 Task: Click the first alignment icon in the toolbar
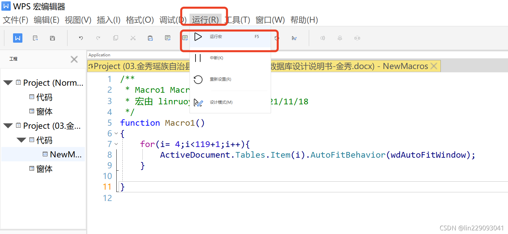tap(323, 38)
